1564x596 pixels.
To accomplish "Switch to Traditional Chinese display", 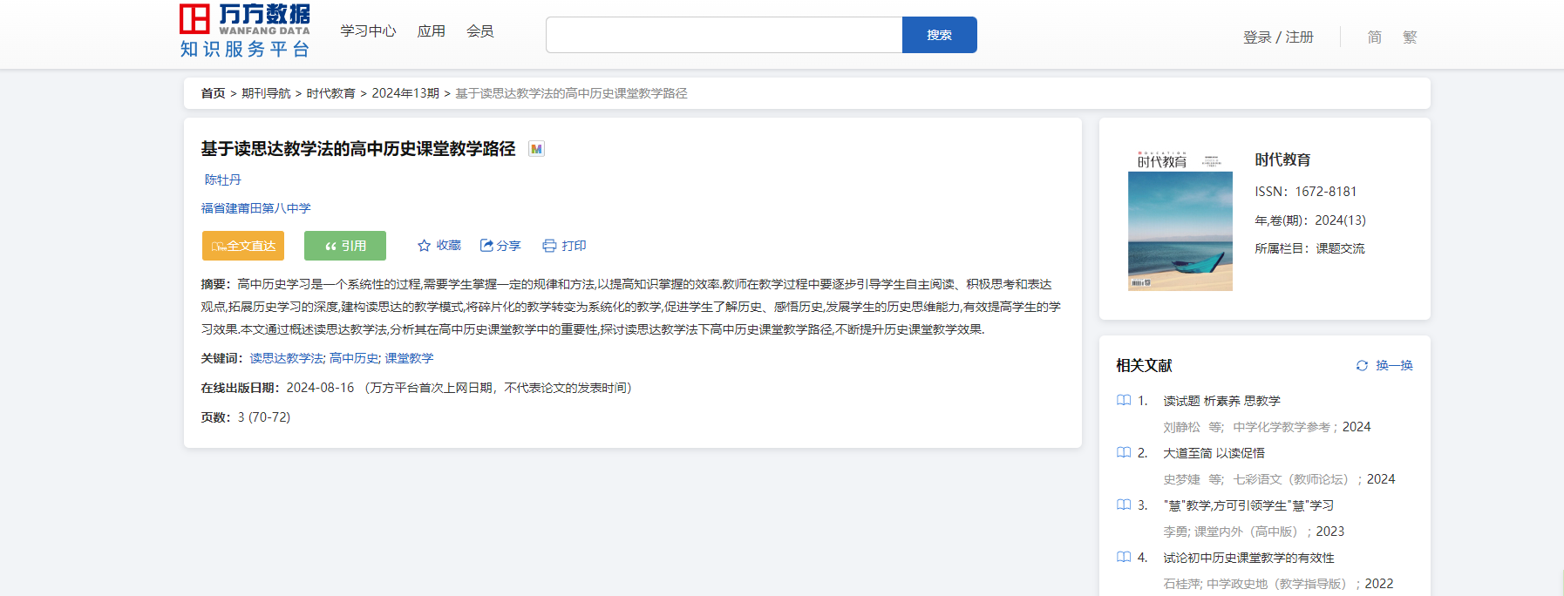I will (1410, 37).
